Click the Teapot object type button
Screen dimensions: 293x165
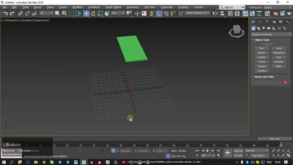(262, 66)
